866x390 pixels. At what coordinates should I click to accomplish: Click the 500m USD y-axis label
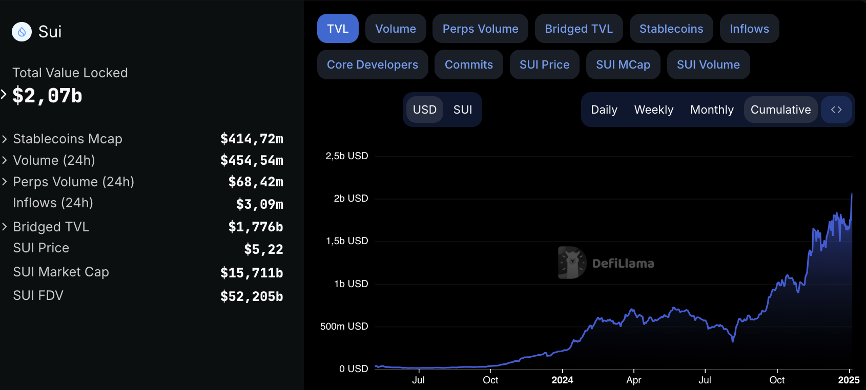344,326
